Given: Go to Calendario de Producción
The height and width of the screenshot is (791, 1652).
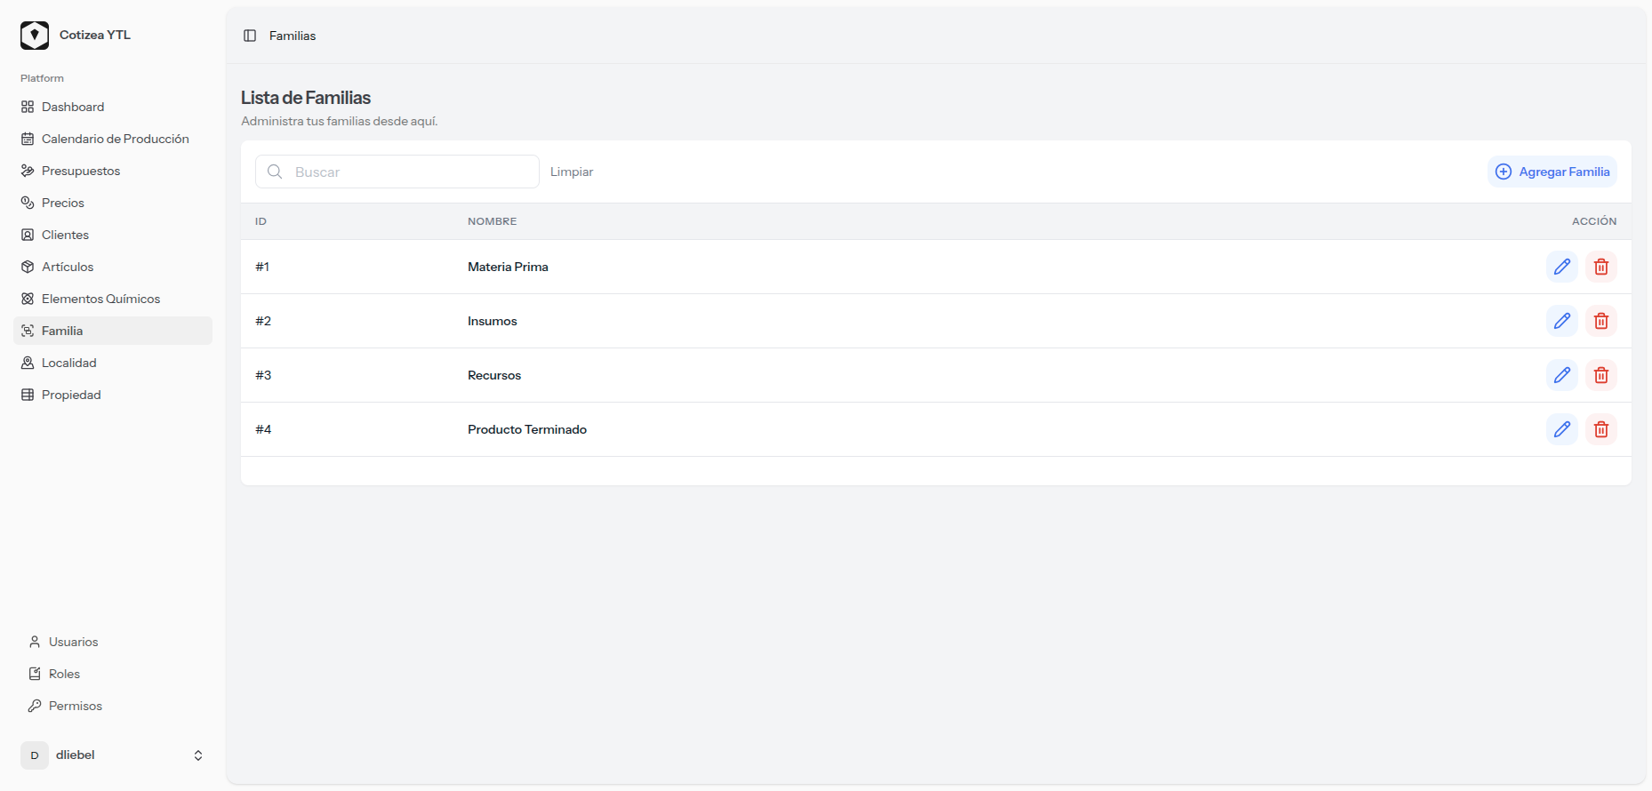Looking at the screenshot, I should [x=115, y=139].
